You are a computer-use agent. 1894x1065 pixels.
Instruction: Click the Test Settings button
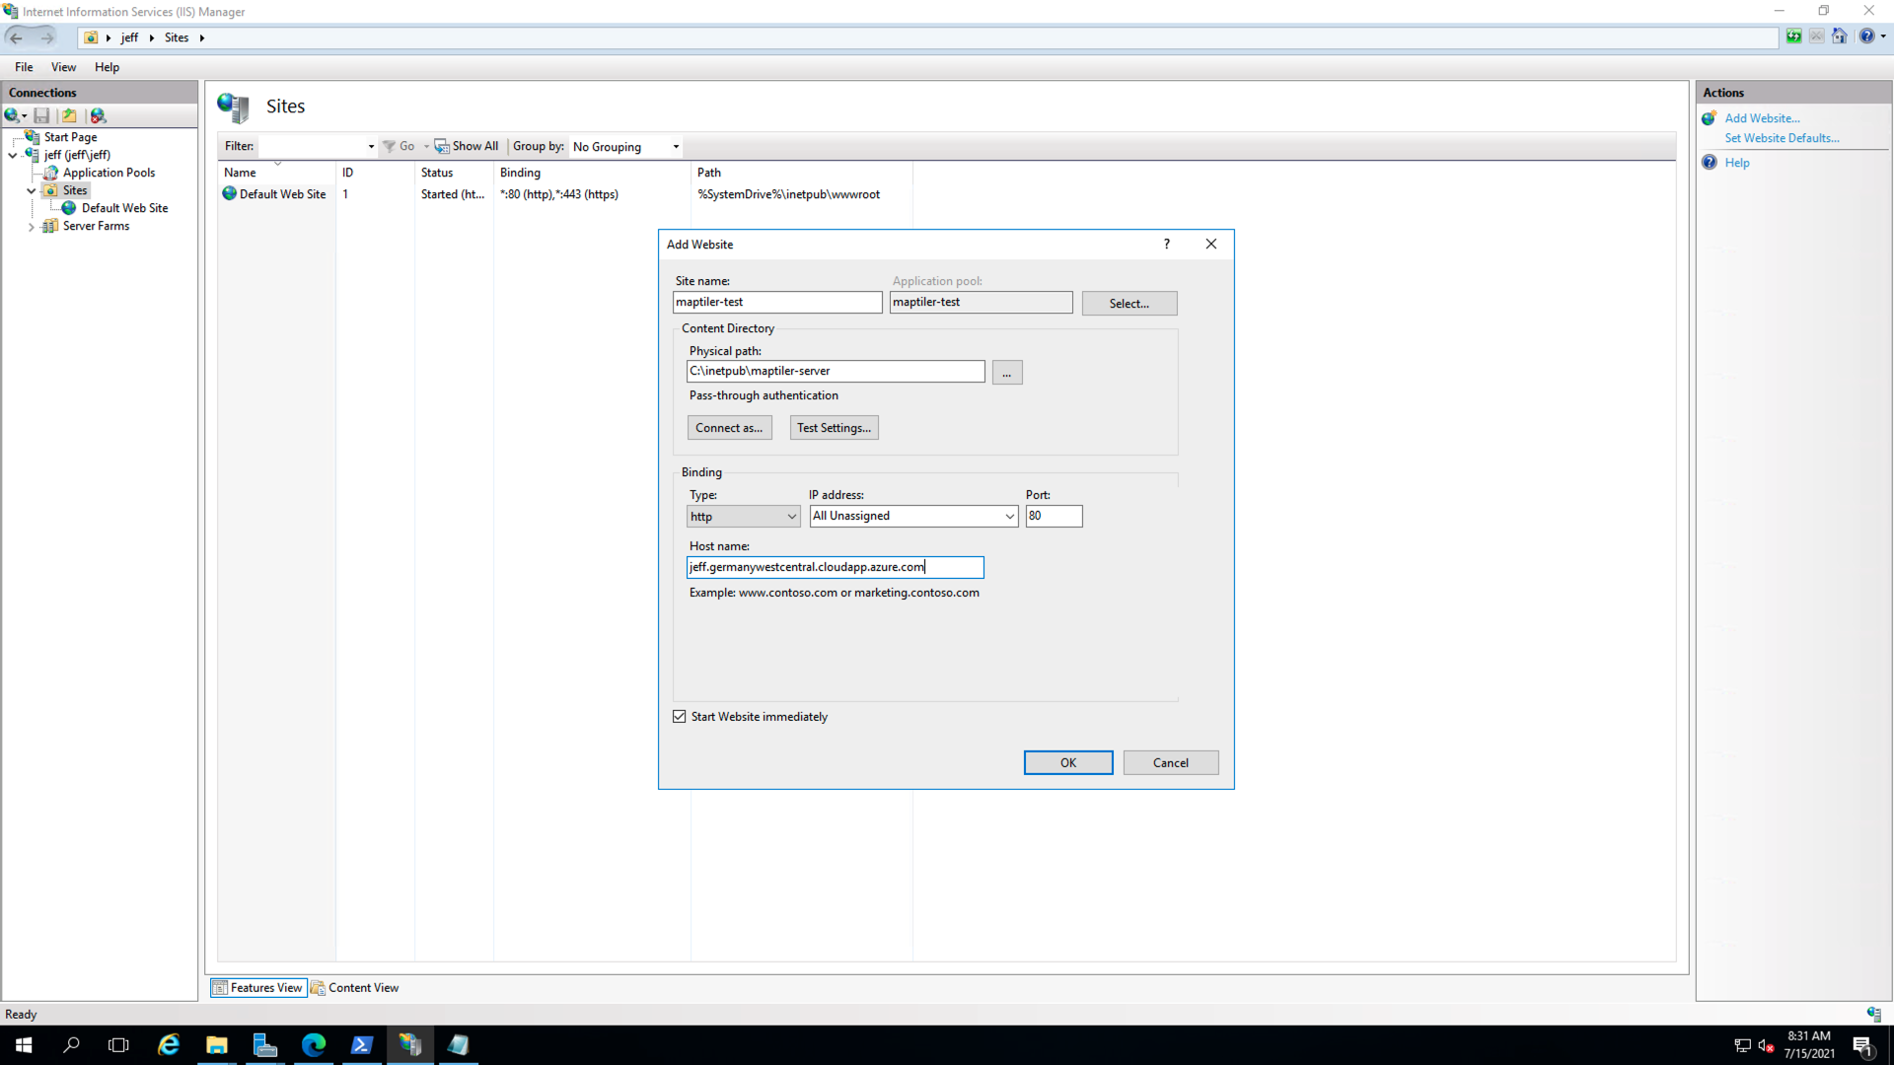tap(834, 428)
